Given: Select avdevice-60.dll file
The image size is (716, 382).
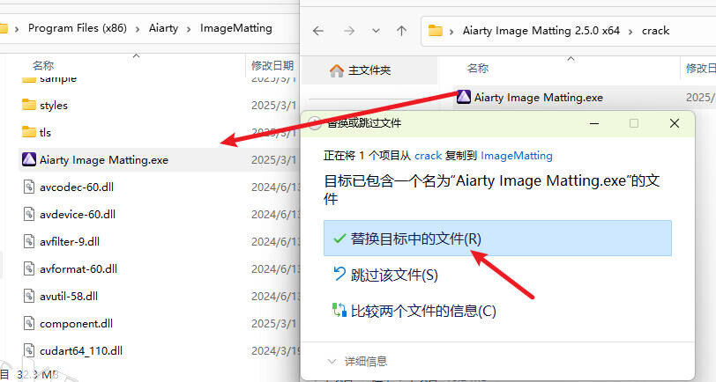Looking at the screenshot, I should click(78, 214).
